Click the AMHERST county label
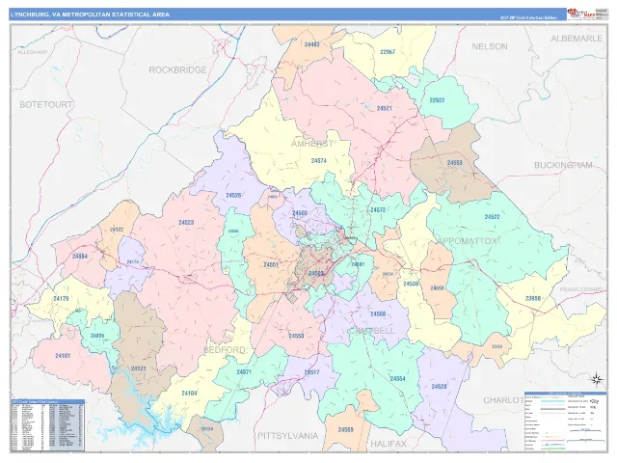 312,144
